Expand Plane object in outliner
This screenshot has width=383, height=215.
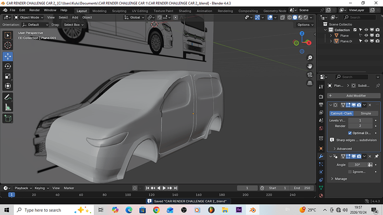331,36
